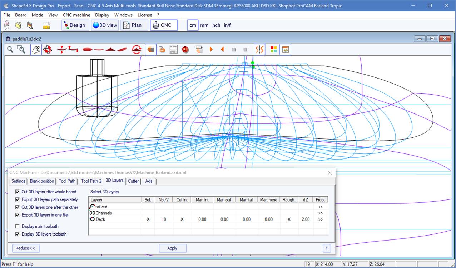The height and width of the screenshot is (268, 456).
Task: Expand properties of Channels layer
Action: (320, 213)
